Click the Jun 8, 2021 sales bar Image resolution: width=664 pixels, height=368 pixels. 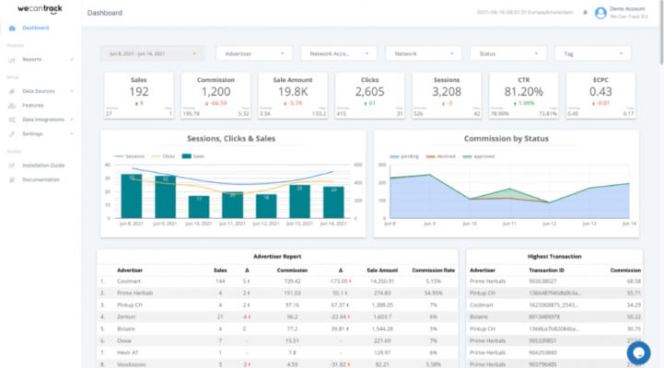point(132,196)
